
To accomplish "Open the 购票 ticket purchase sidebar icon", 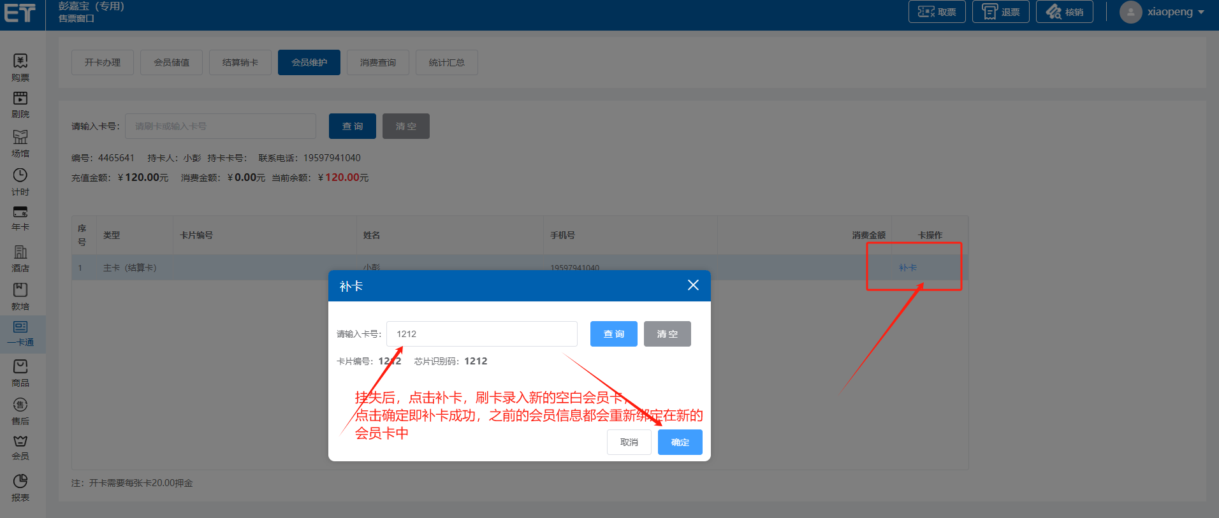I will tap(20, 62).
